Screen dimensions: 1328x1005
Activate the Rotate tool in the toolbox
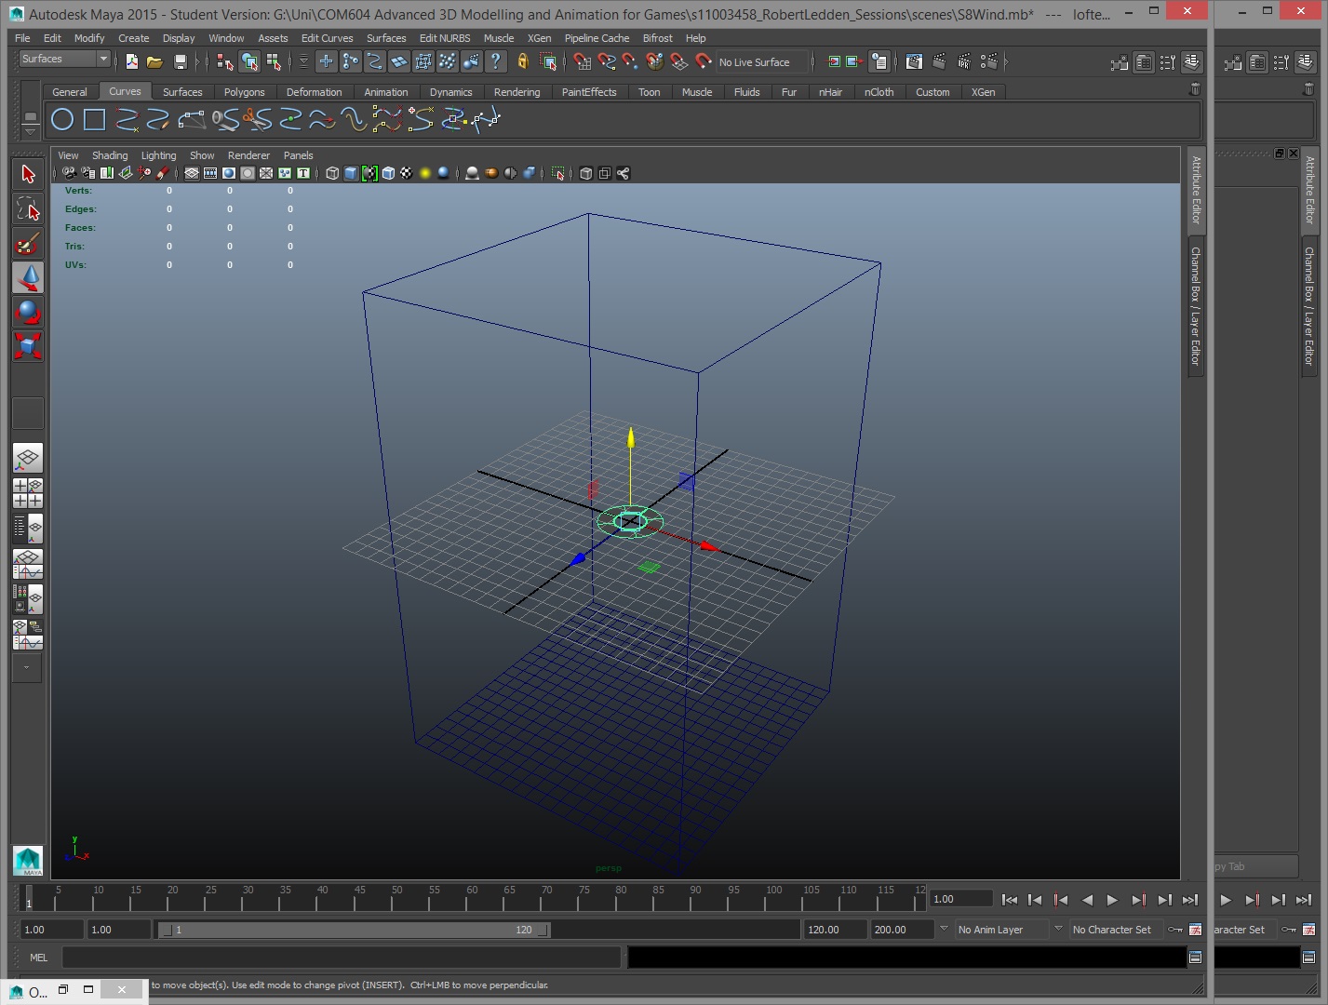28,312
